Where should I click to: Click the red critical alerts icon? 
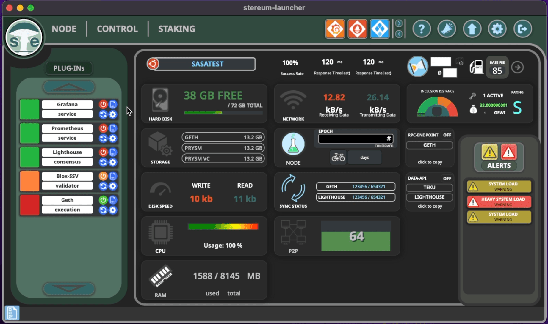point(508,152)
